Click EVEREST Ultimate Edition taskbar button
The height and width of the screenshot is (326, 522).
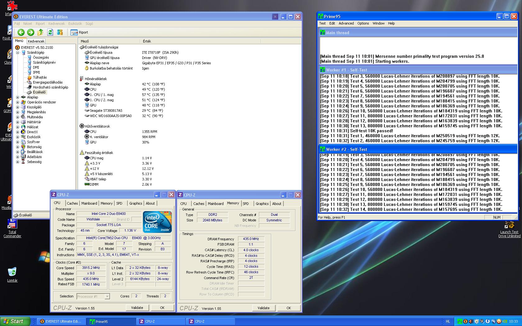[62, 322]
